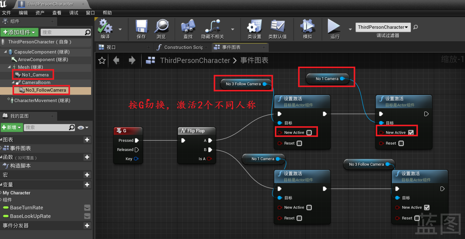Check New Active on top-left Set Active node
The width and height of the screenshot is (465, 239).
[309, 132]
